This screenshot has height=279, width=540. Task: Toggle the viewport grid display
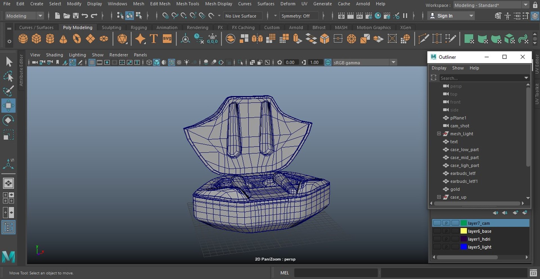[92, 62]
